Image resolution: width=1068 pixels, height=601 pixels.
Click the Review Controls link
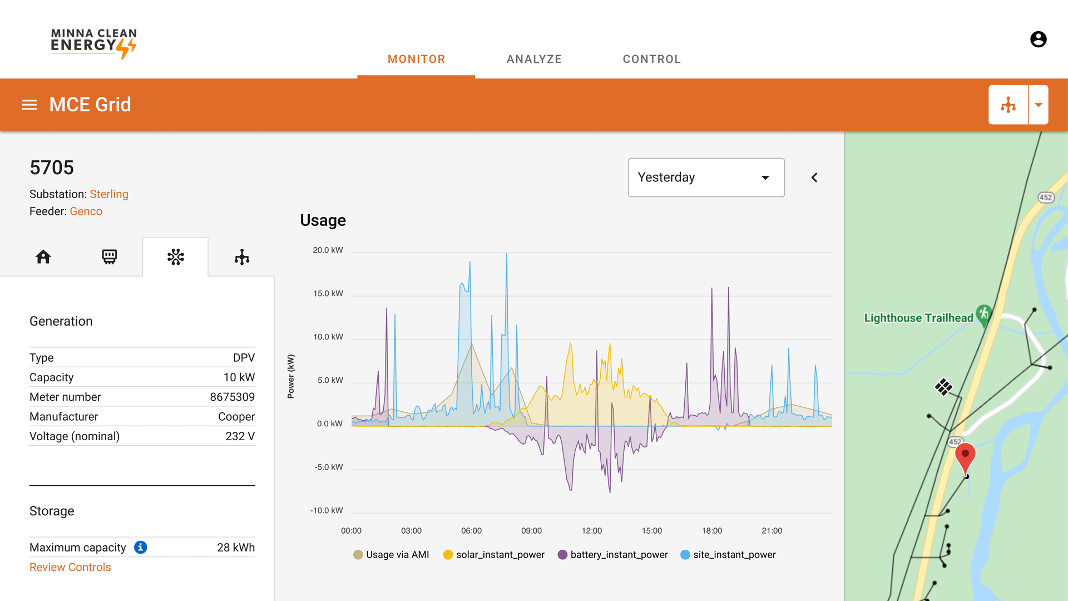coord(70,567)
